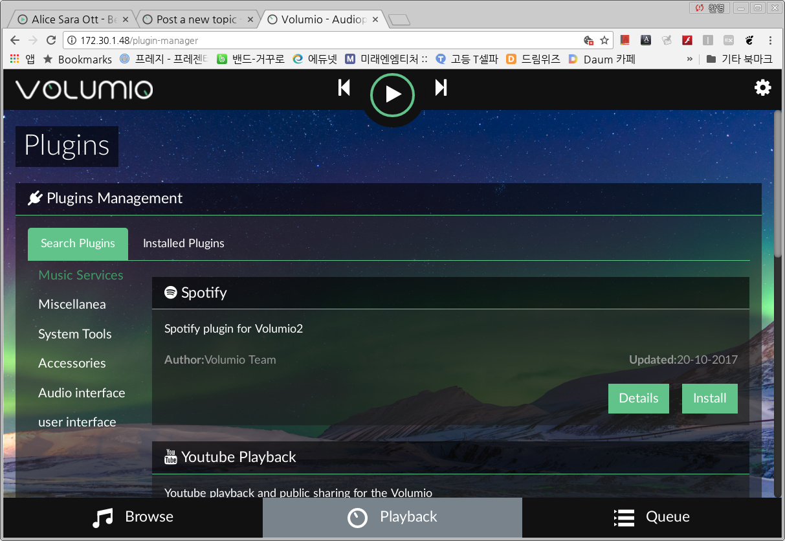Switch to the Post a new topic tab
This screenshot has width=785, height=541.
(196, 19)
